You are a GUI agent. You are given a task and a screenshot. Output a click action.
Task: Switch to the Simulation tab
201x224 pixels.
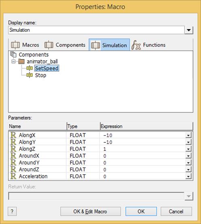(109, 45)
